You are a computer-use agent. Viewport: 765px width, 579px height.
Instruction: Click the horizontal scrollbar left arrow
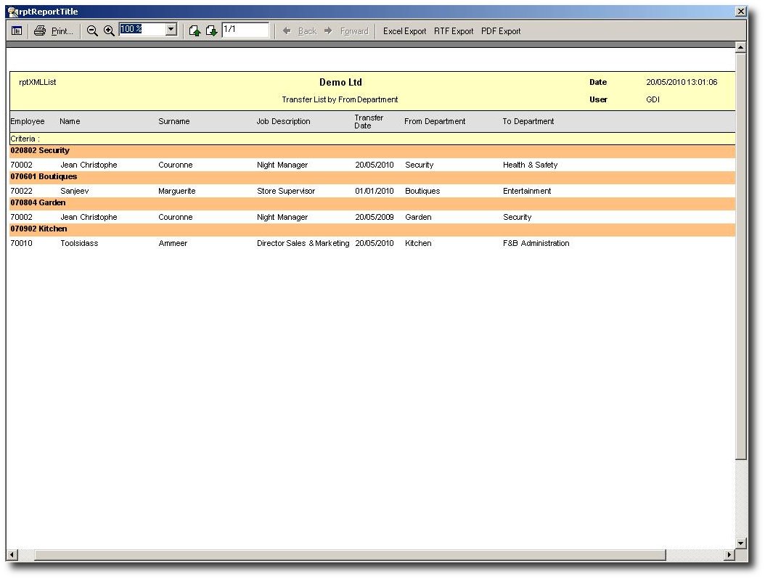click(x=12, y=555)
